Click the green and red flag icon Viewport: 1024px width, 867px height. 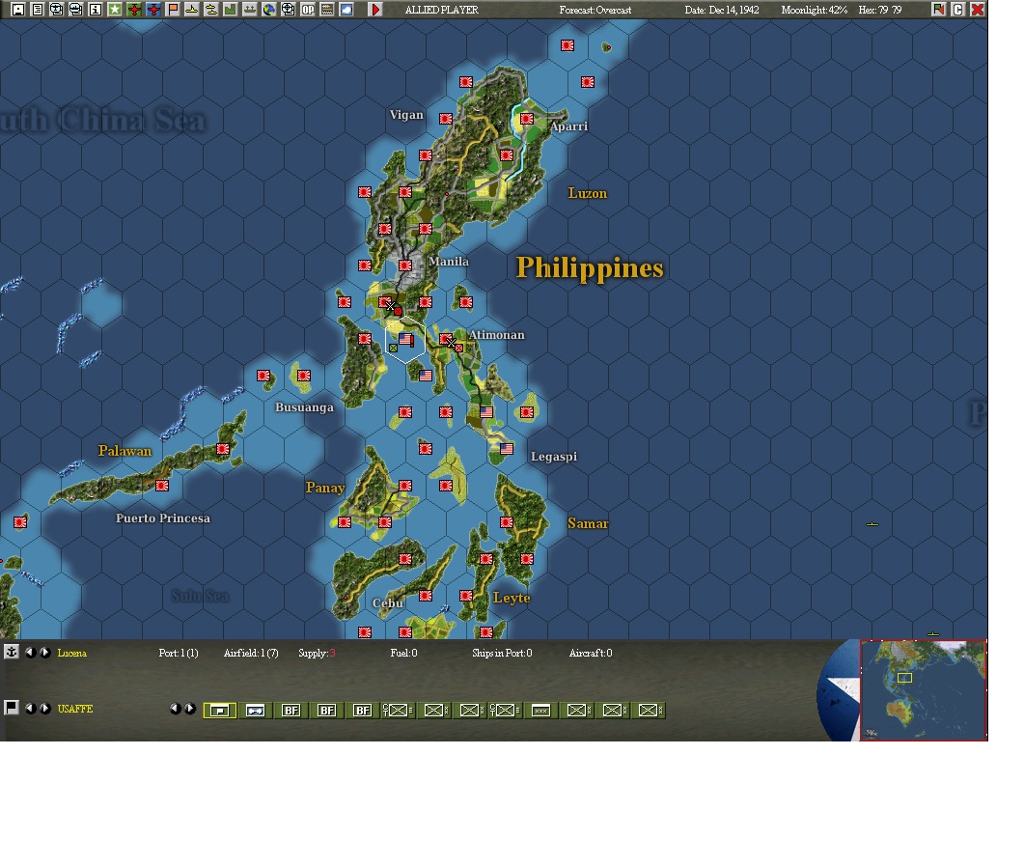[x=939, y=9]
